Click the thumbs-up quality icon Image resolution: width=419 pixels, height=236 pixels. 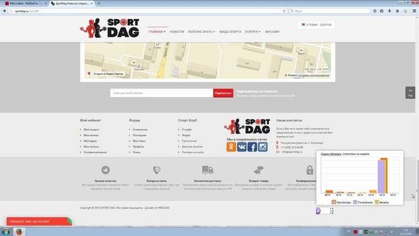105,170
